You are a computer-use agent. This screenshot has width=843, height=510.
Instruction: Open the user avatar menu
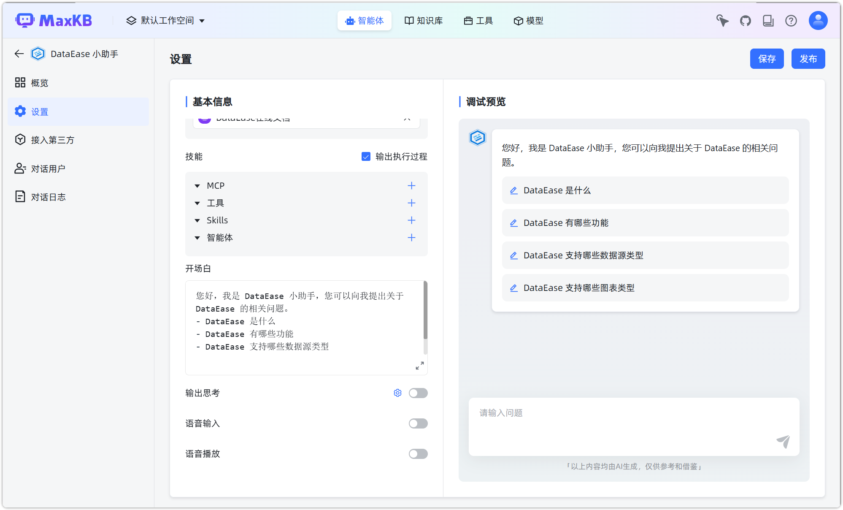[x=818, y=20]
